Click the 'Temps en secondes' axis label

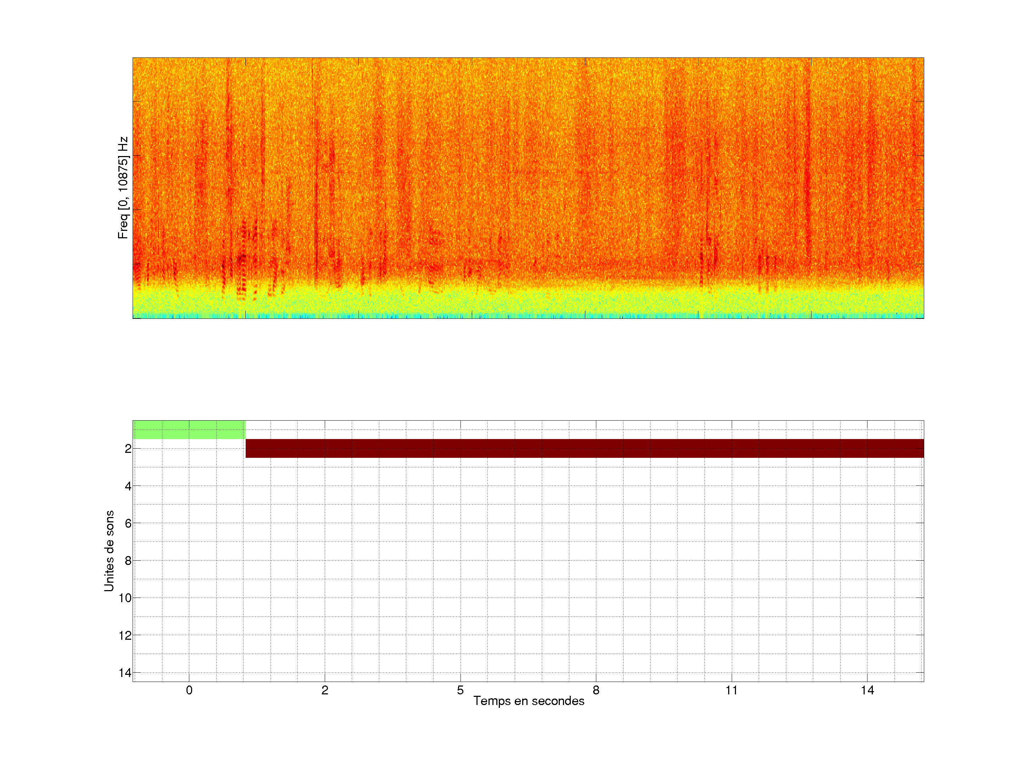529,701
